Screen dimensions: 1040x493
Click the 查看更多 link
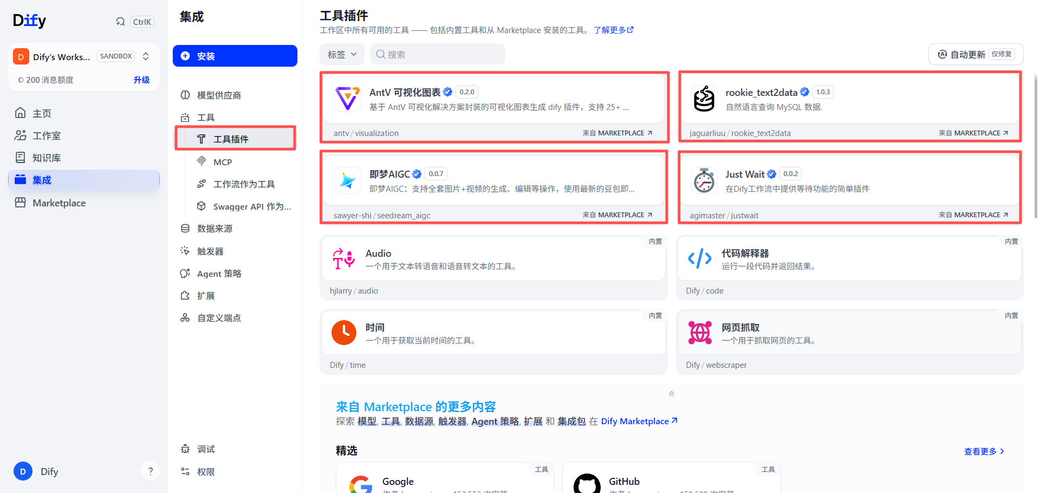(984, 451)
